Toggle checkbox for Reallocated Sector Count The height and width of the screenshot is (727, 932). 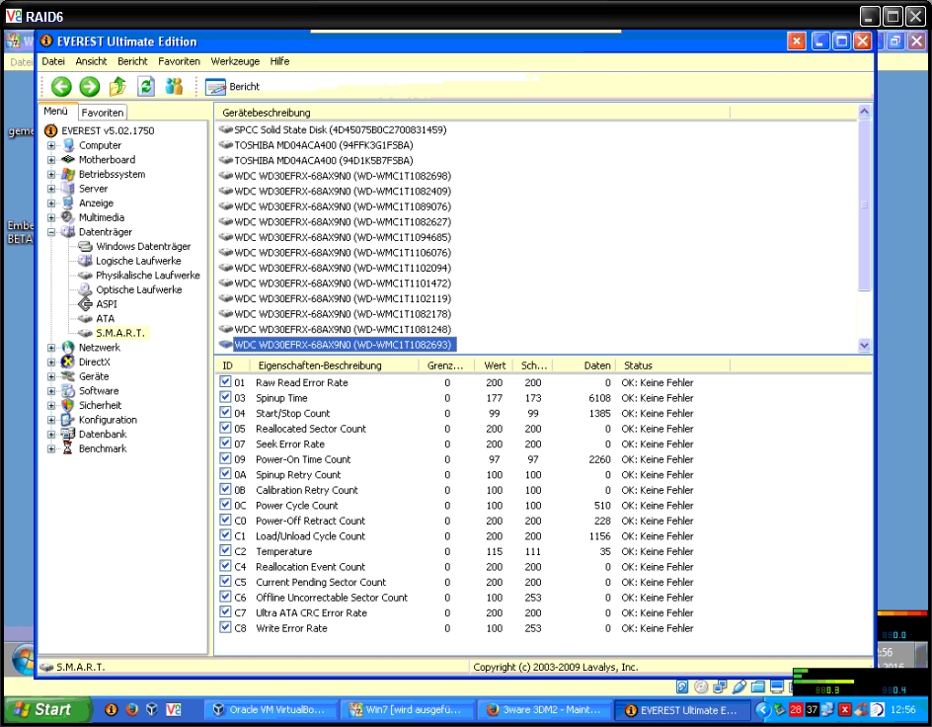pyautogui.click(x=225, y=428)
